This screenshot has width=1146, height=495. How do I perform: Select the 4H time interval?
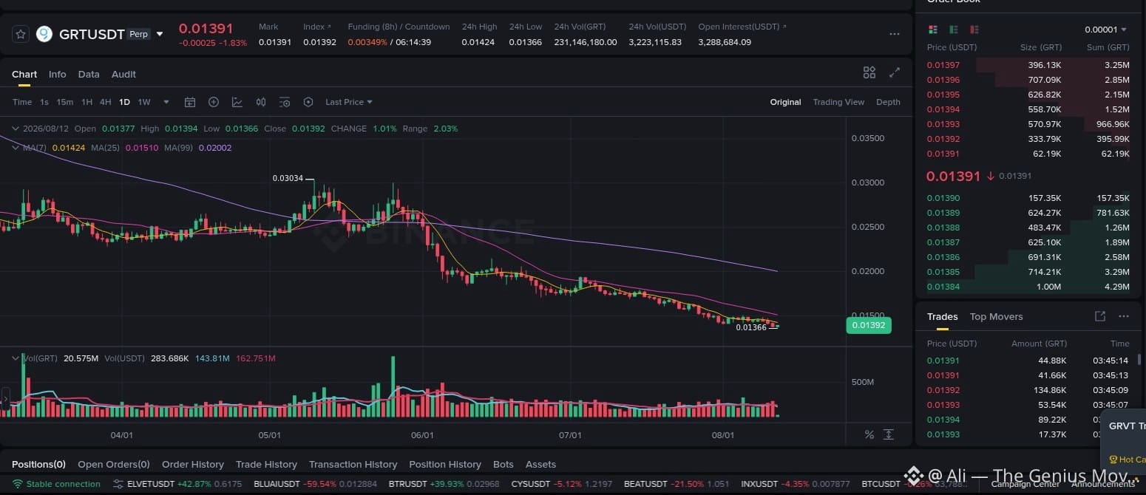coord(105,102)
